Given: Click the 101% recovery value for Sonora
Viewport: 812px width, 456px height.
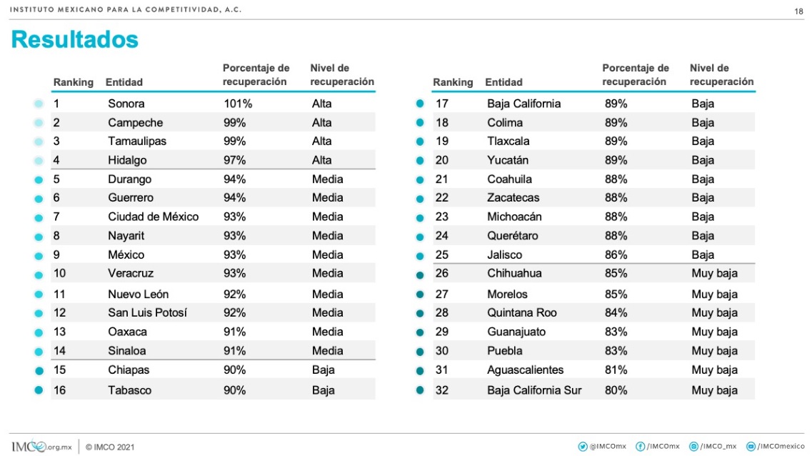Looking at the screenshot, I should click(237, 104).
